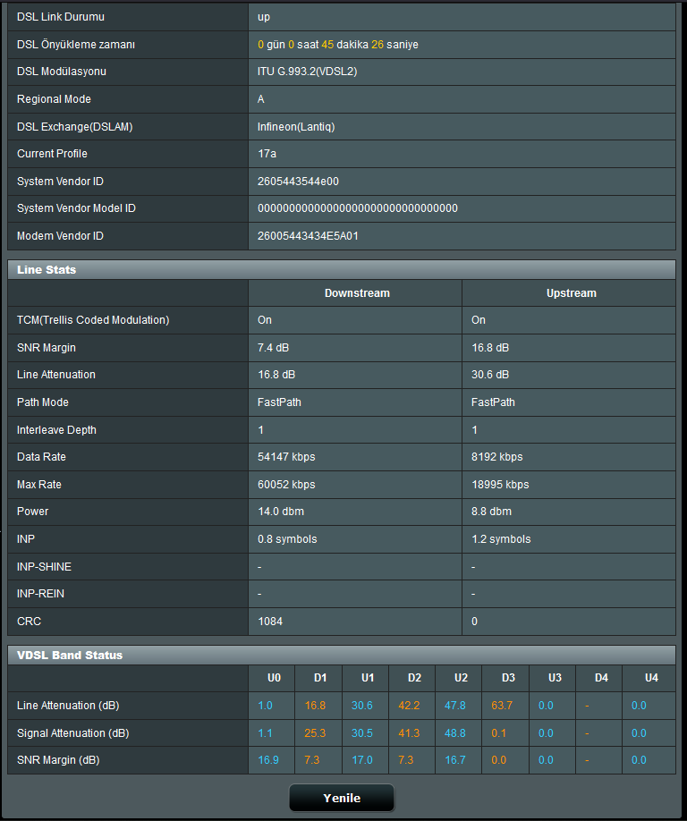This screenshot has height=821, width=687.
Task: Click the Current Profile value 17a
Action: click(267, 154)
